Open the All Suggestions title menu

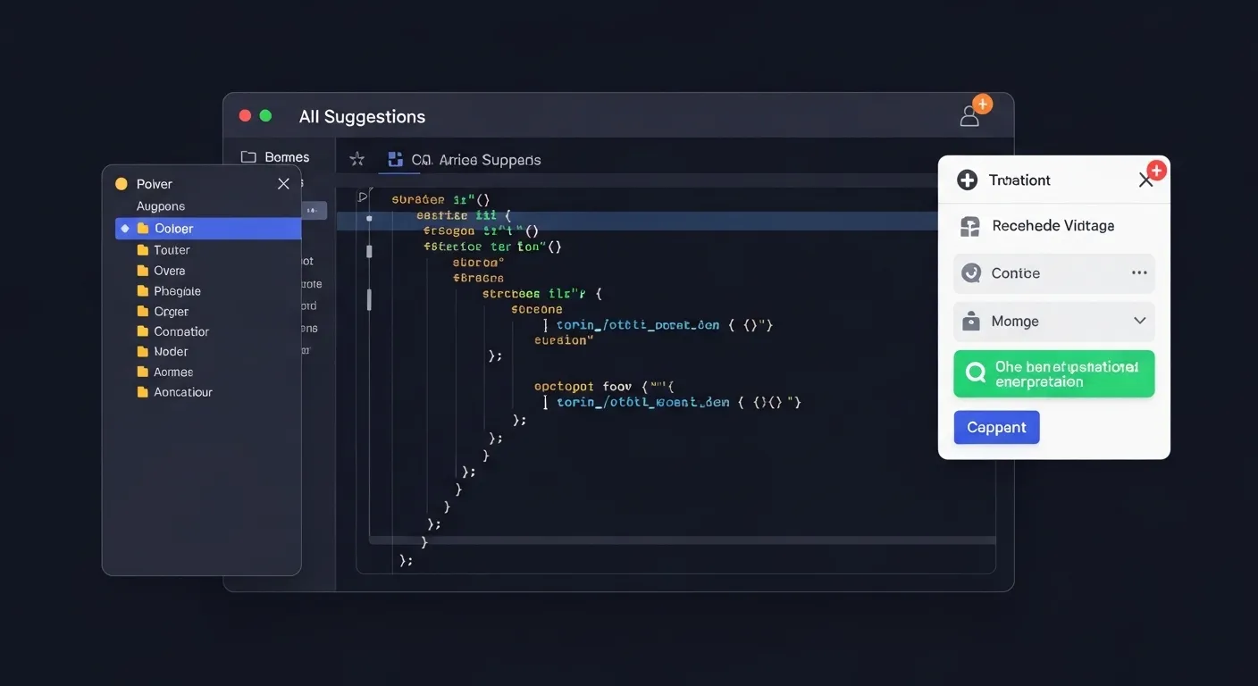click(x=362, y=116)
